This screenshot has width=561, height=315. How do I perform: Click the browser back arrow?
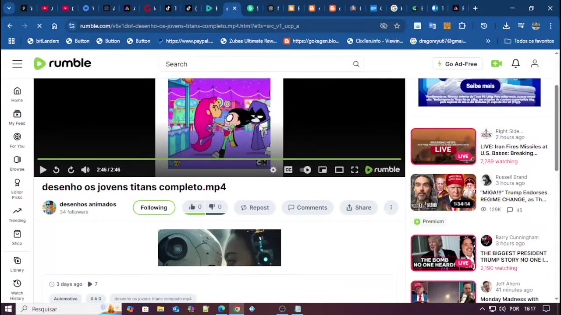[10, 26]
